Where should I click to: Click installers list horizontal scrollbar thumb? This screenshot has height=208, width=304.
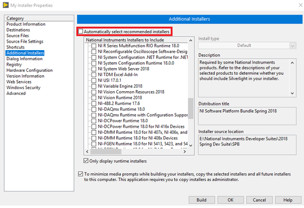106,151
